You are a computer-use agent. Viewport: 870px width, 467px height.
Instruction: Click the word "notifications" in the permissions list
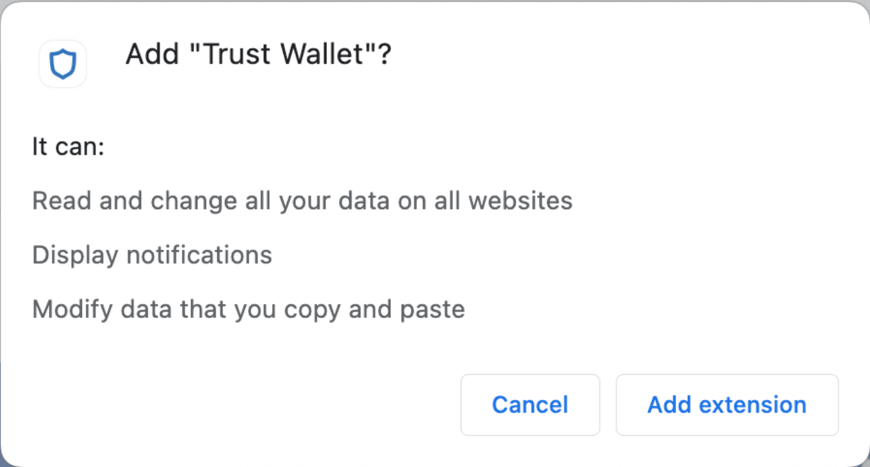199,255
